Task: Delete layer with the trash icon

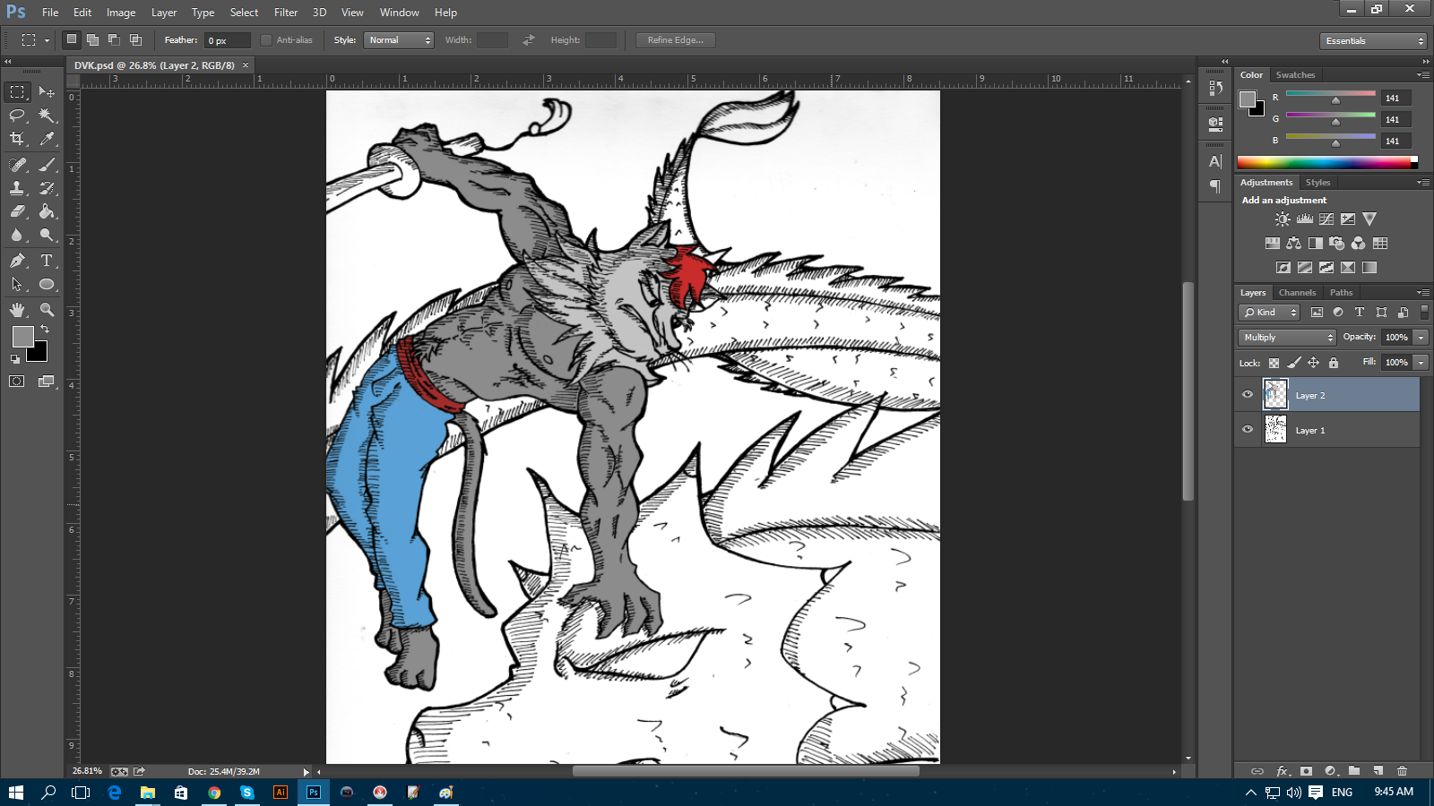Action: [1403, 771]
